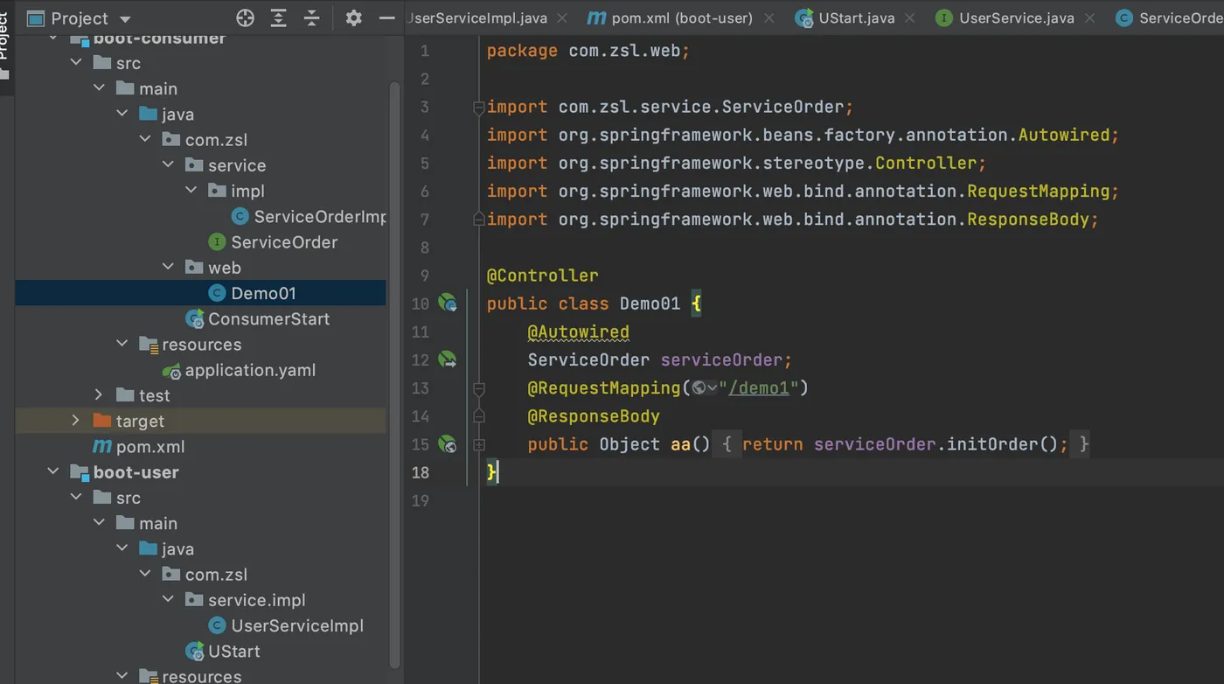
Task: Click the request mapping gutter icon line 15
Action: click(448, 444)
